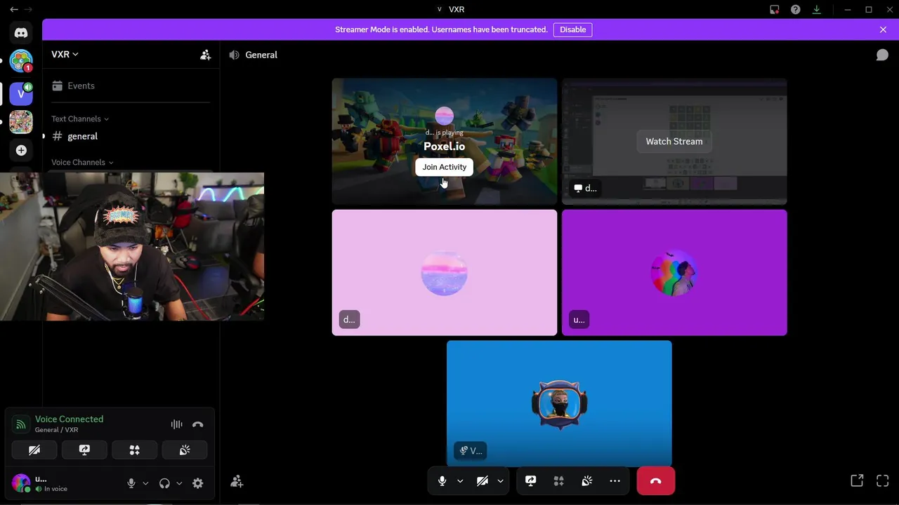Click the Voice Connected status text
899x505 pixels.
(69, 419)
